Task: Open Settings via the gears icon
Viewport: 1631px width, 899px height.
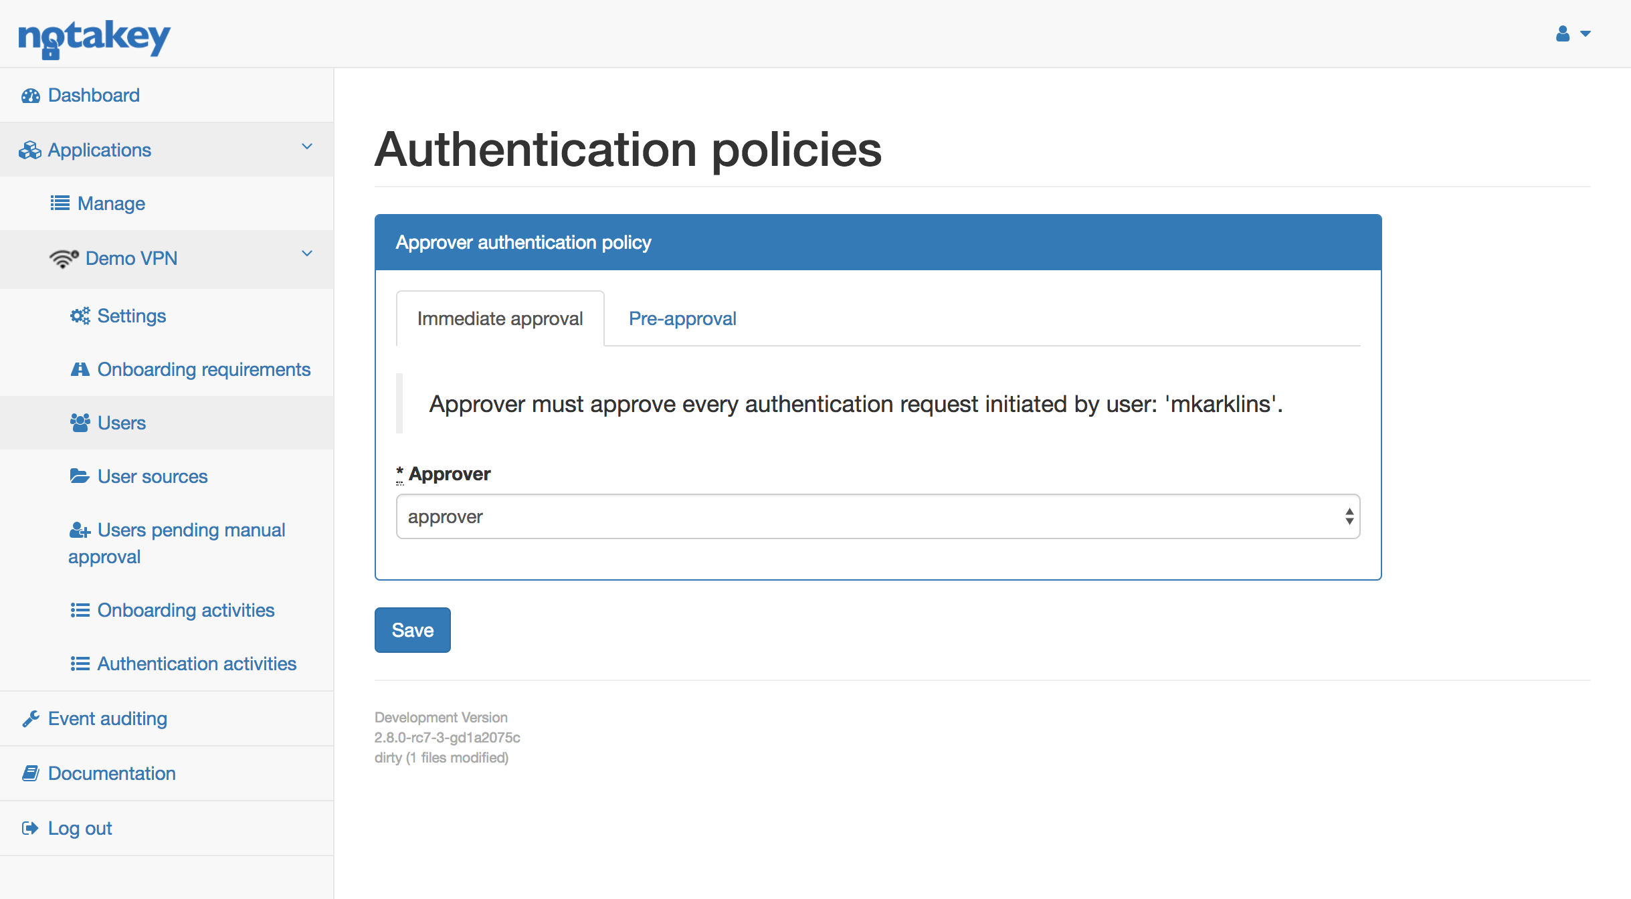Action: [x=80, y=315]
